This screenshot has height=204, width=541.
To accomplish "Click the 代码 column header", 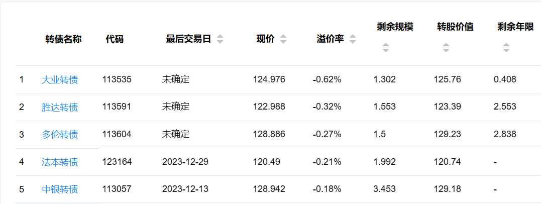I will click(x=115, y=39).
